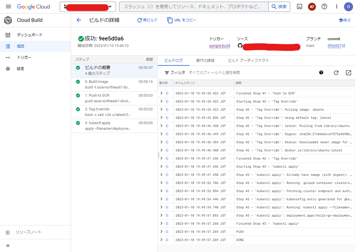The image size is (355, 252).
Task: Expand the 'Finished Step #2' log entry
Action: click(161, 158)
